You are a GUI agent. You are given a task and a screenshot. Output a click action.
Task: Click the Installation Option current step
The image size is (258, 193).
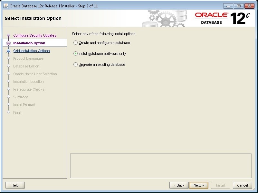pos(29,43)
